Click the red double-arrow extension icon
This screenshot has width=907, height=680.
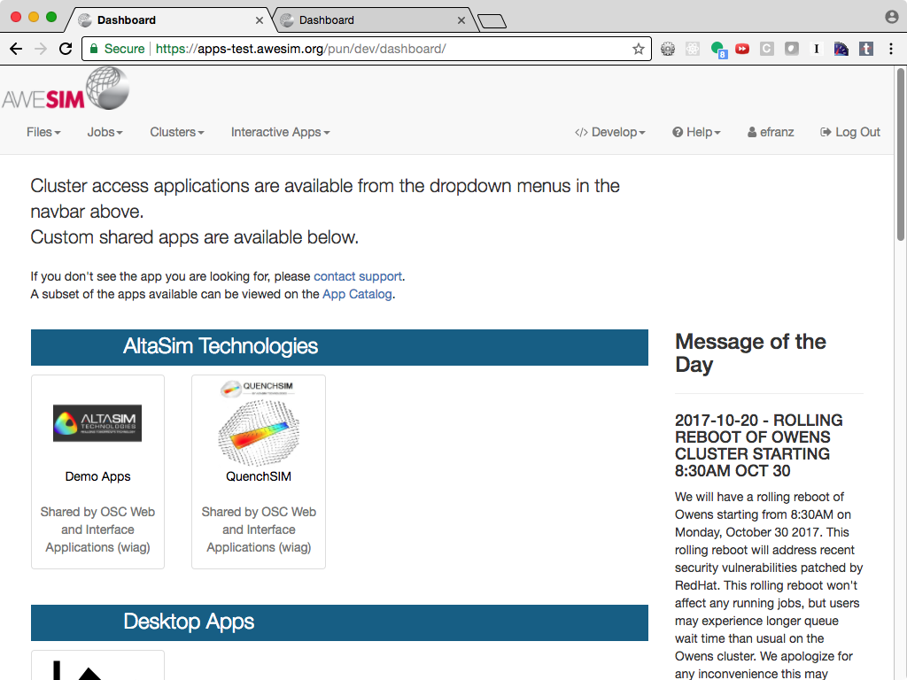(x=741, y=49)
